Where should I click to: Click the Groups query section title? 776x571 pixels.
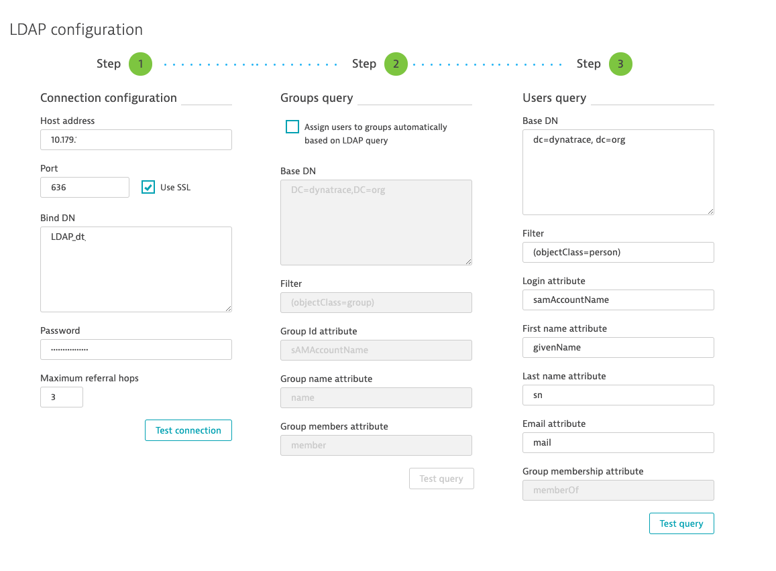tap(317, 98)
